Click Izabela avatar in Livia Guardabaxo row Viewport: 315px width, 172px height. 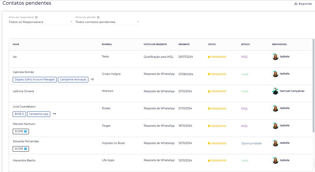tap(275, 108)
